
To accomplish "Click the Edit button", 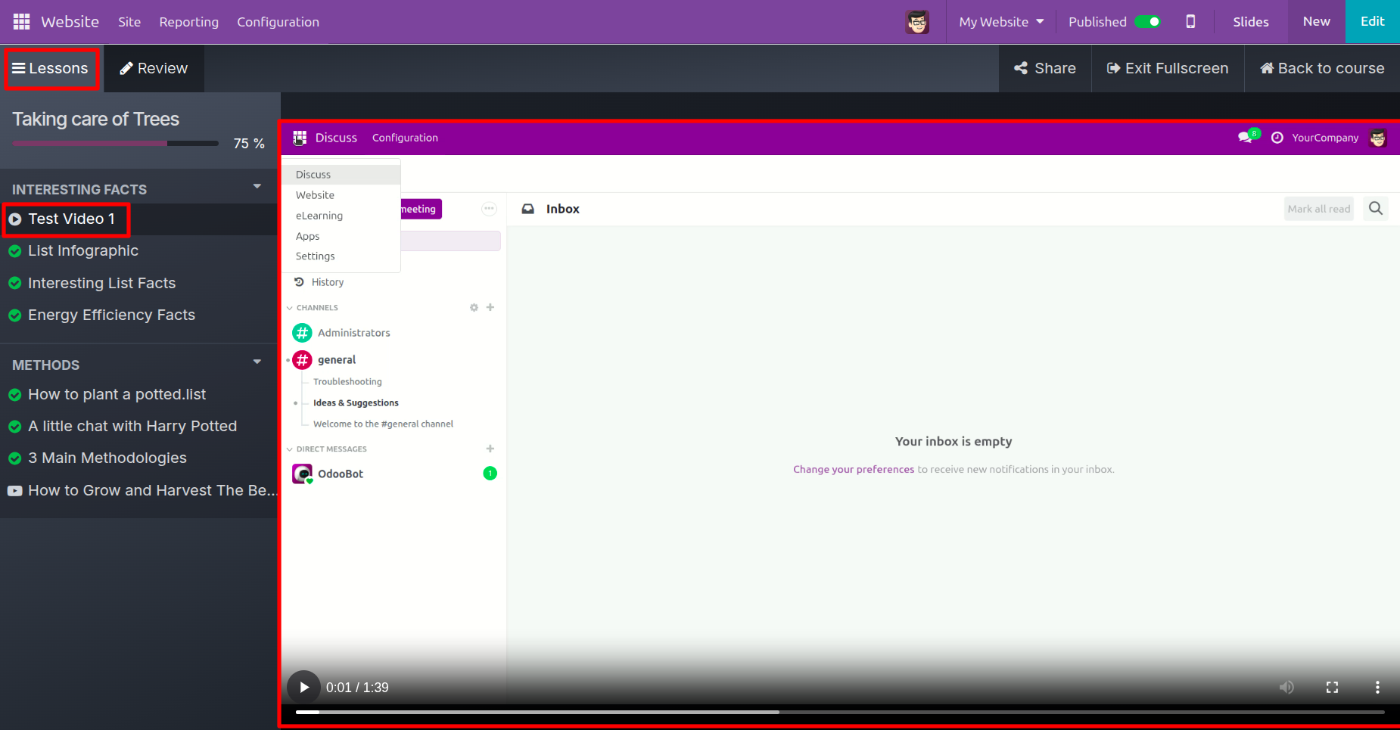I will click(x=1372, y=21).
